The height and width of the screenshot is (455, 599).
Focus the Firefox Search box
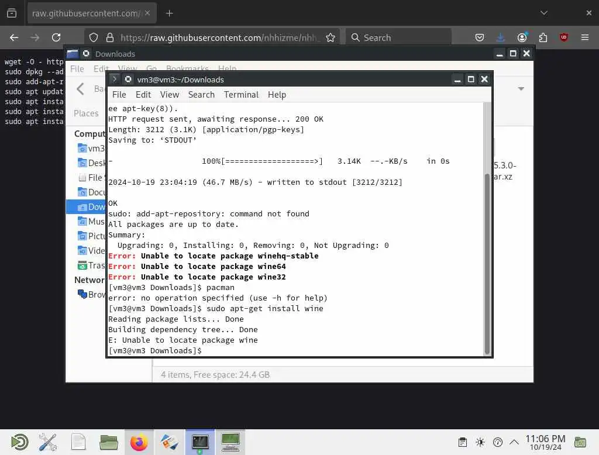(x=398, y=37)
